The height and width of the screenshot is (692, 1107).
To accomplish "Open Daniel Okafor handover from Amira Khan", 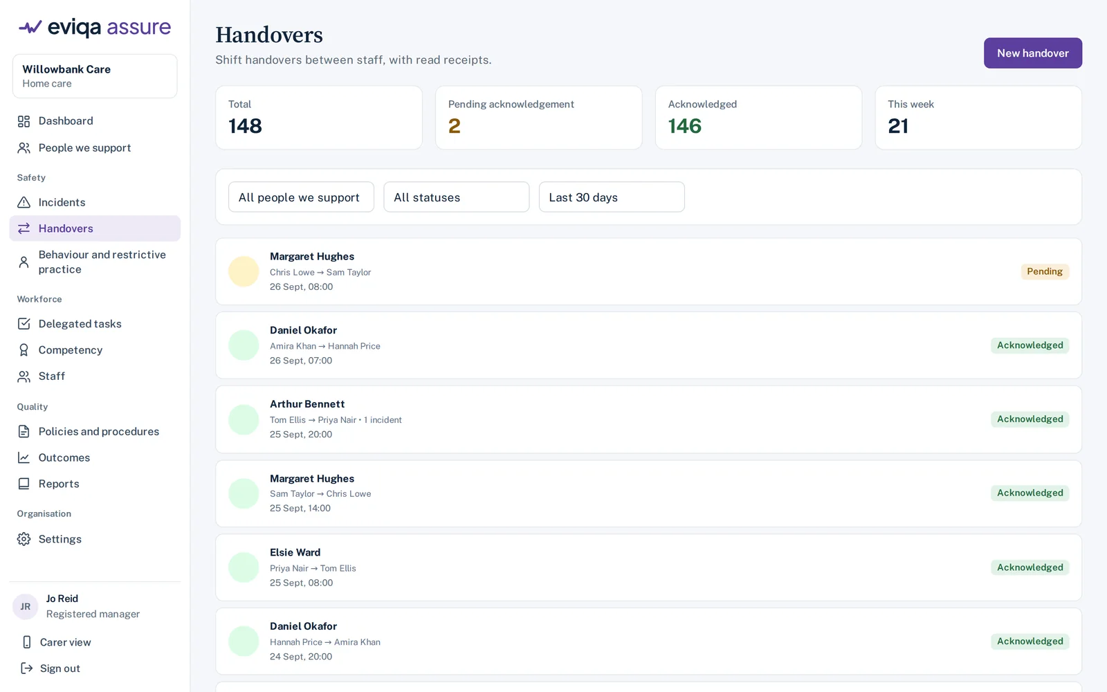I will (x=649, y=345).
